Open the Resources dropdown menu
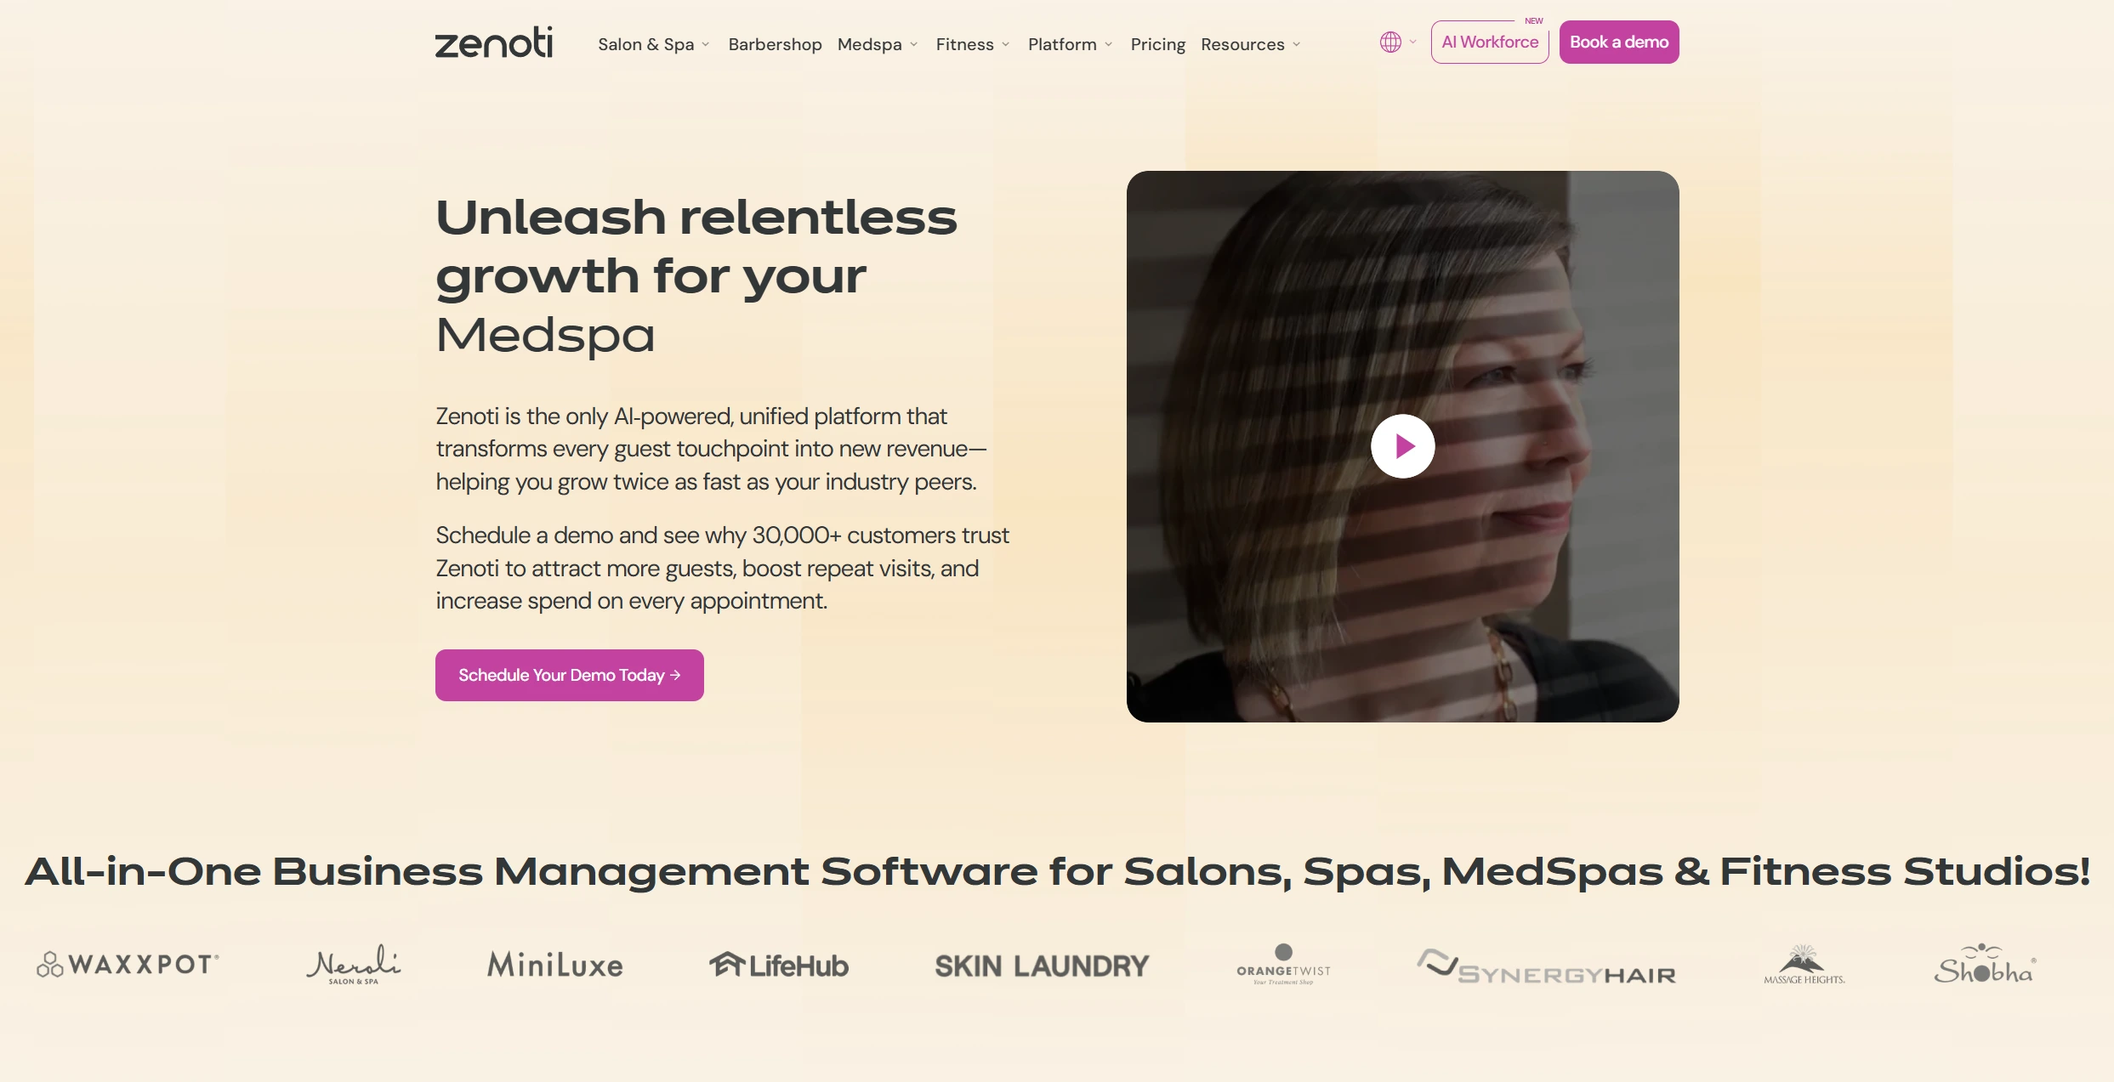Screen dimensions: 2114x1082 click(1250, 44)
